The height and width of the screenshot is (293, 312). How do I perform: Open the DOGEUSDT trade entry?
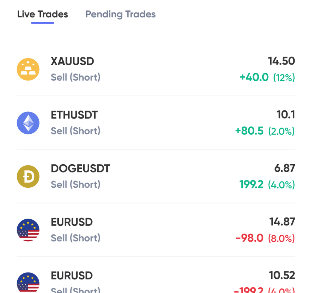156,176
